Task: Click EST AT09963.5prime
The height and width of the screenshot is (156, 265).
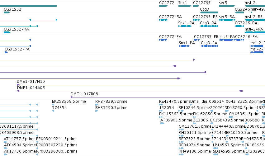Action: point(176,120)
